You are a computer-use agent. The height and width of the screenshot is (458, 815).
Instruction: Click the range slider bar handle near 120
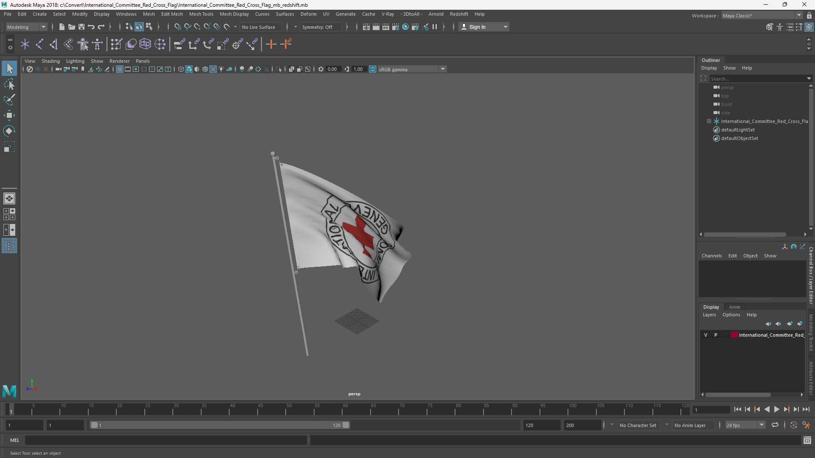pos(346,425)
